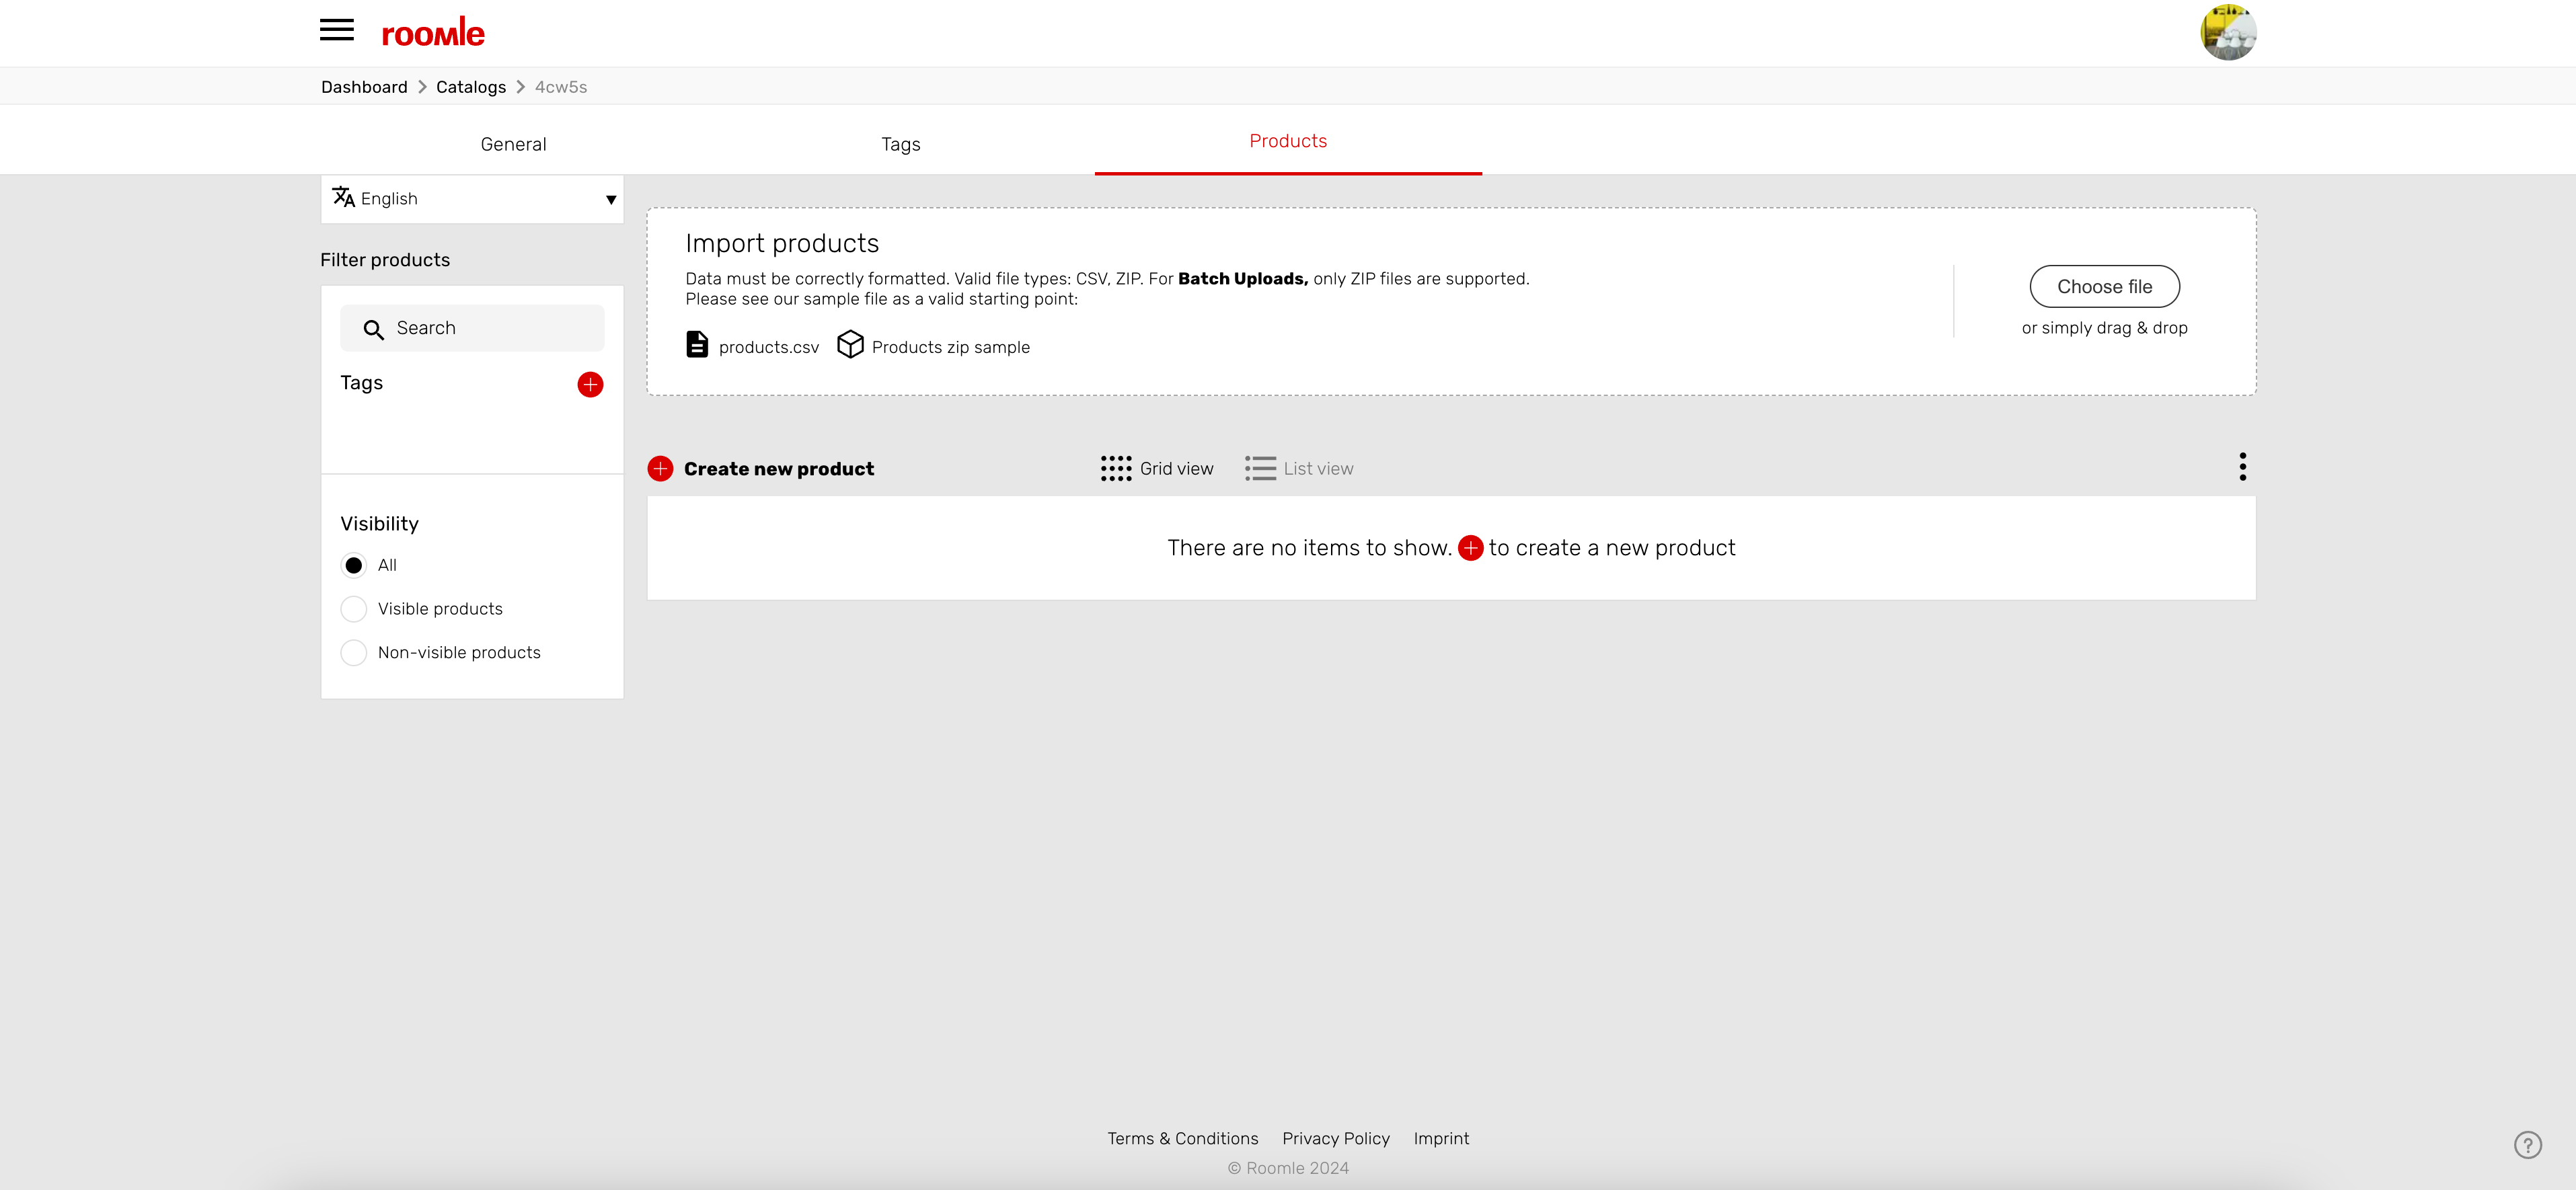Click the product Search field

472,328
